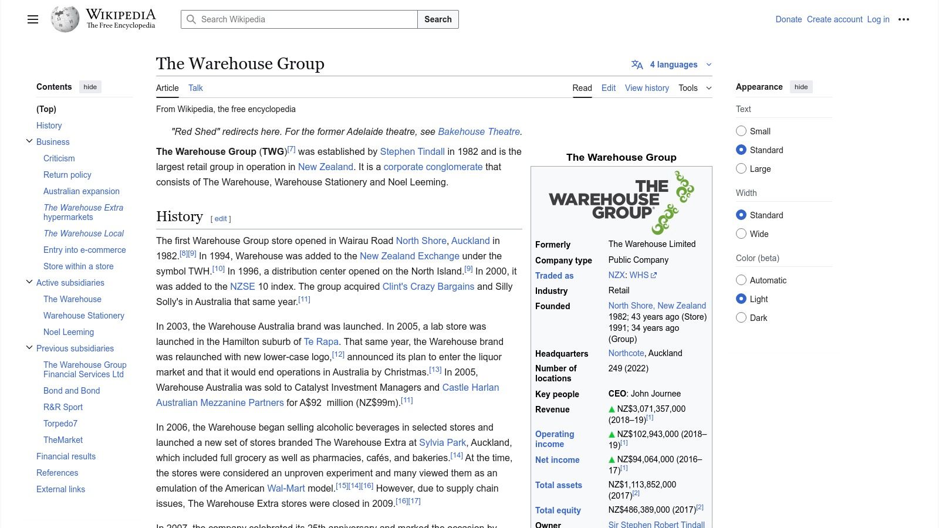
Task: Collapse the Previous subsidiaries contents section
Action: [29, 348]
